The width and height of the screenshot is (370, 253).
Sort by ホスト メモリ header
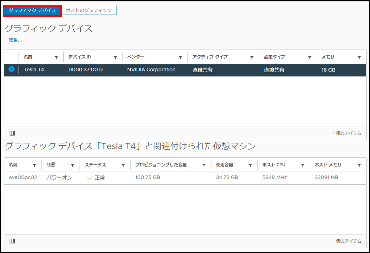[328, 165]
